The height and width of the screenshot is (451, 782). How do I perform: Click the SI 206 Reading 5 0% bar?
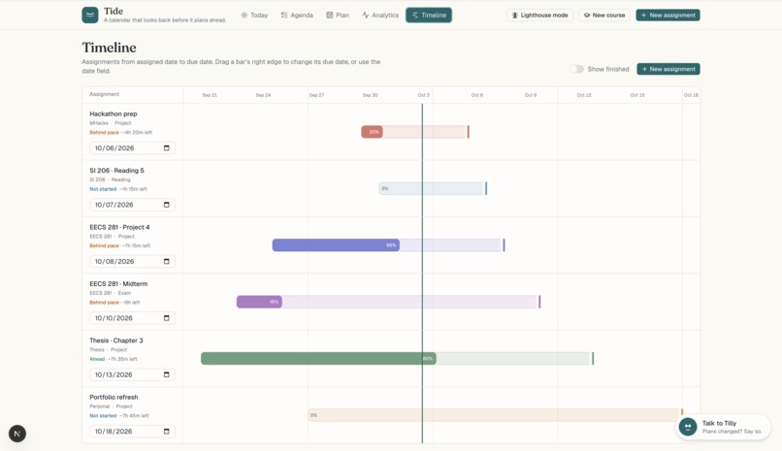click(x=432, y=188)
